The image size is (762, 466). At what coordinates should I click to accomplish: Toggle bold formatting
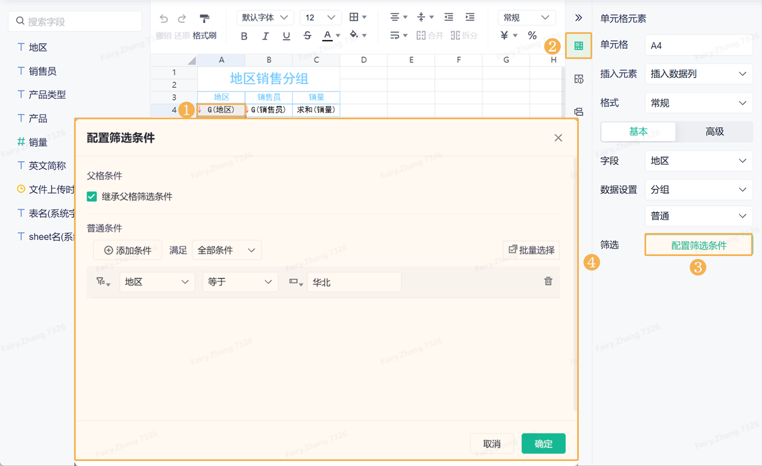[244, 36]
